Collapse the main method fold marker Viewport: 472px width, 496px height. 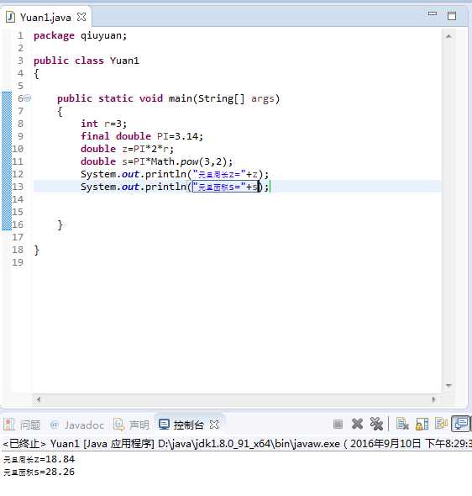(28, 98)
